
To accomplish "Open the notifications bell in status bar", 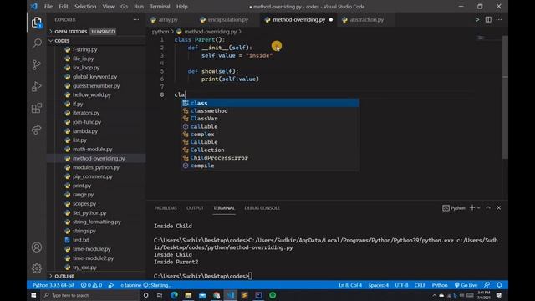I will [x=499, y=285].
